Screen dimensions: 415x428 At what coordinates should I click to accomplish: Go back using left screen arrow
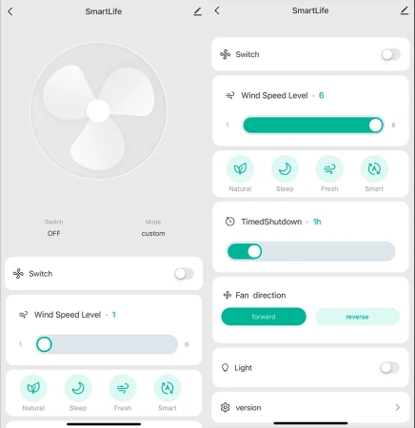[x=10, y=11]
